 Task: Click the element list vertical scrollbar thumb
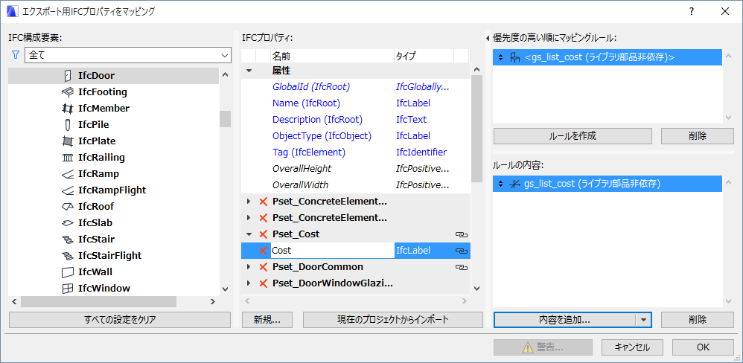(225, 119)
